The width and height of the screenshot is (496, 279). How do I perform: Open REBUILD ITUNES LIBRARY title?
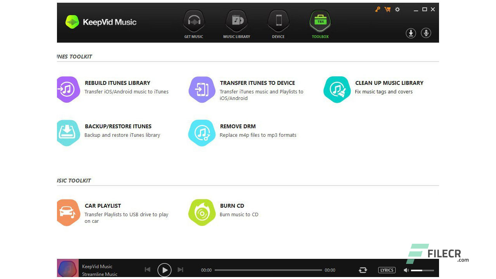(x=117, y=83)
